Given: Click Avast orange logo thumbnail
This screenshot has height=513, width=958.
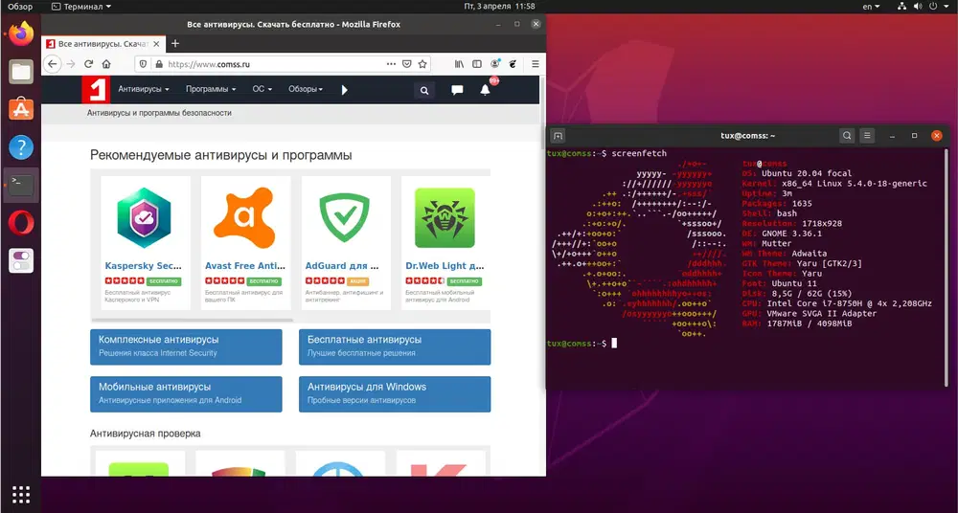Looking at the screenshot, I should pos(243,218).
